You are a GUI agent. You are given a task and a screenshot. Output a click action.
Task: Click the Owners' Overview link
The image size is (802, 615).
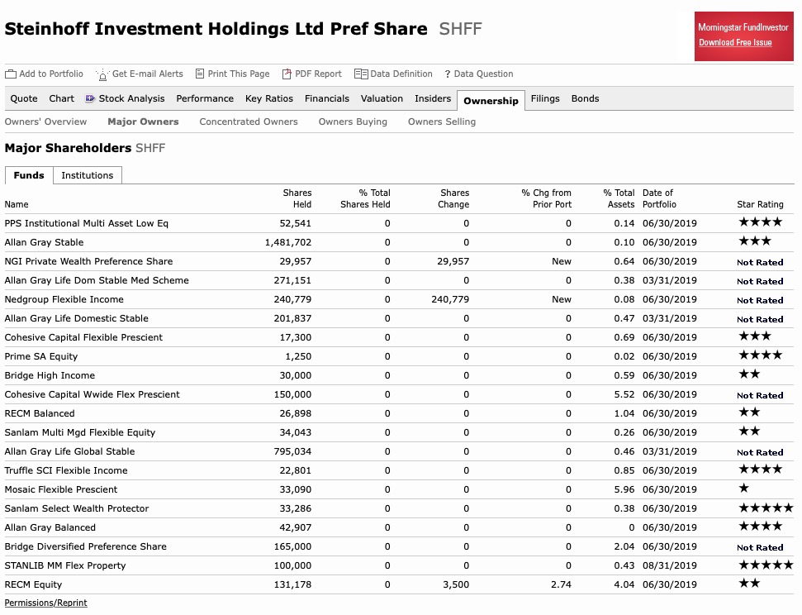click(45, 122)
